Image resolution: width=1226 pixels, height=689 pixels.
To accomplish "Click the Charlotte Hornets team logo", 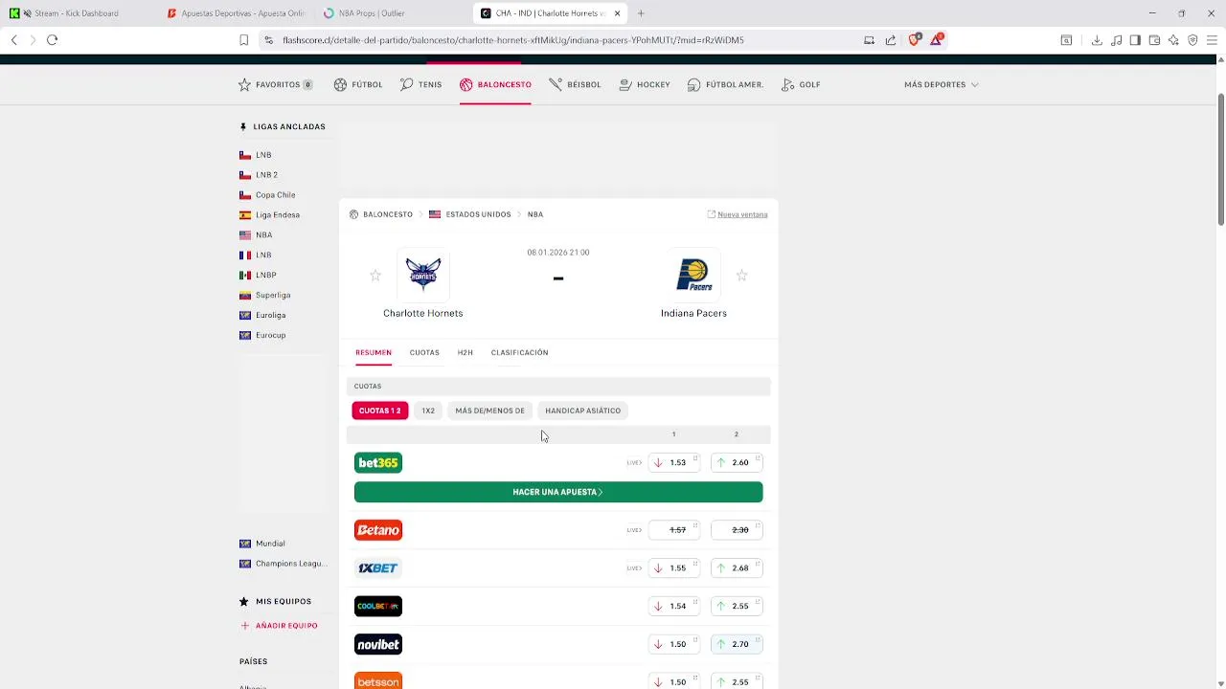I will (423, 275).
